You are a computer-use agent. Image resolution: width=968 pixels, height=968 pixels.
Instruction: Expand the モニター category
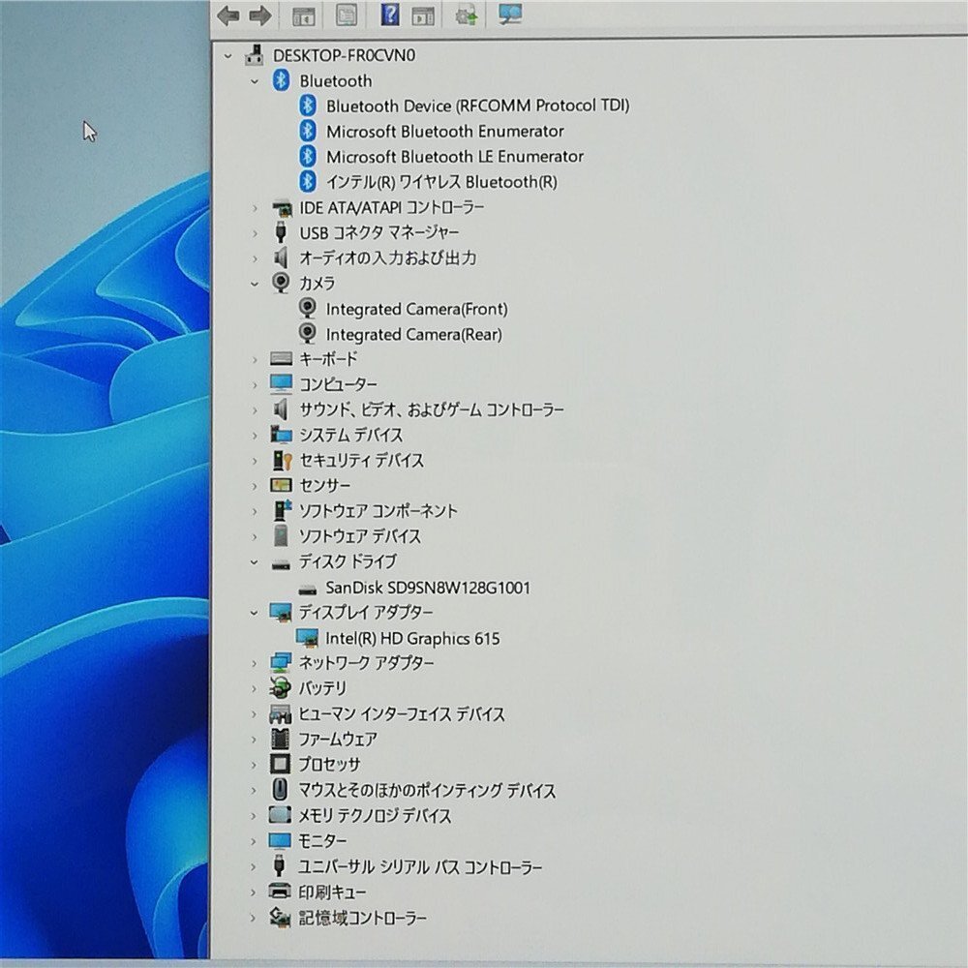click(253, 841)
